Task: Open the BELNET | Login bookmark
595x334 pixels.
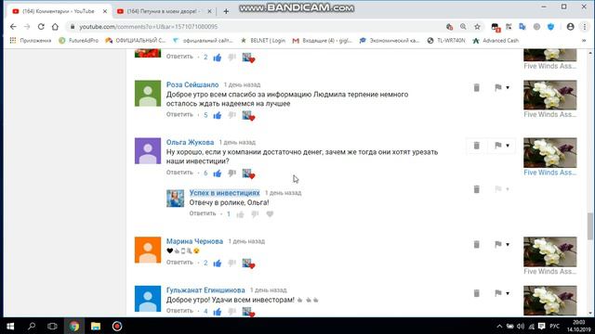Action: click(x=263, y=41)
